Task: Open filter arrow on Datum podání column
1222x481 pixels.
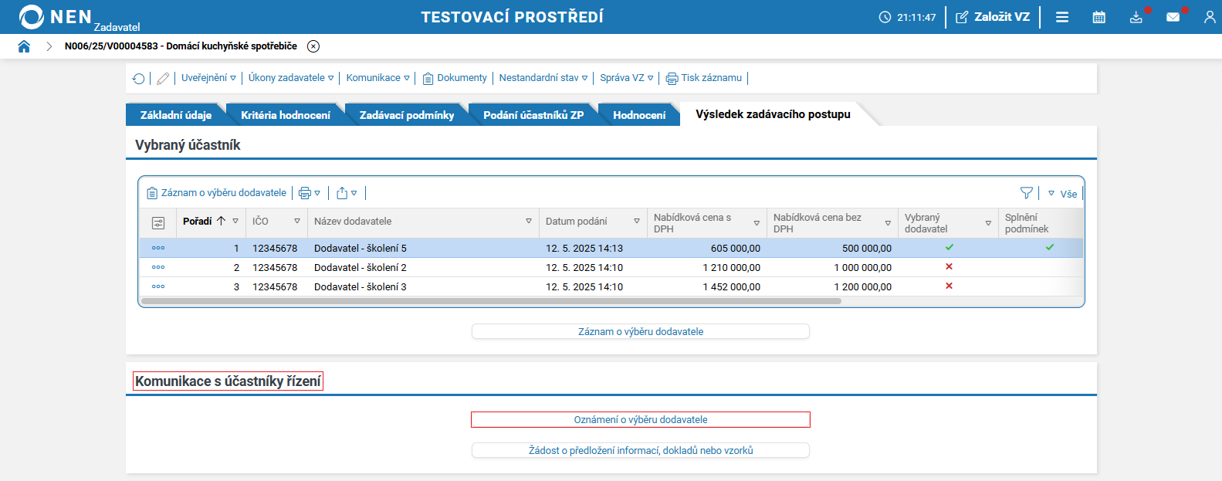Action: coord(637,222)
